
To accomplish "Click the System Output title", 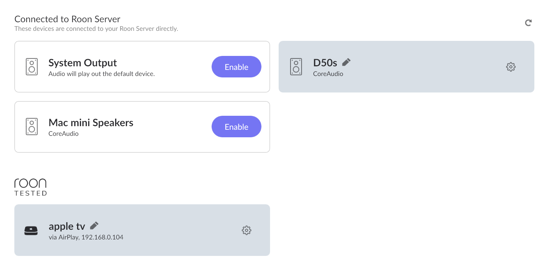I will 82,63.
